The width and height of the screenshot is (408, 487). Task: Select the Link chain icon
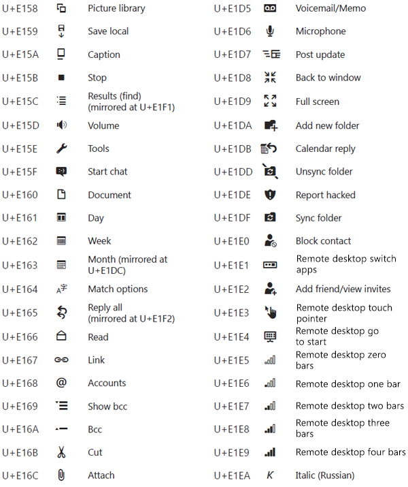(61, 360)
